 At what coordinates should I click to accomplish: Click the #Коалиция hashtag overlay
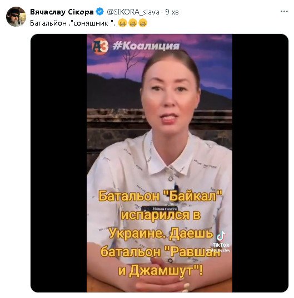click(x=146, y=46)
